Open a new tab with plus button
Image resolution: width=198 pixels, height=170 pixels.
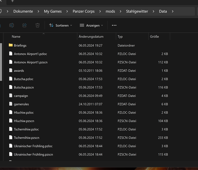[x=12, y=1]
